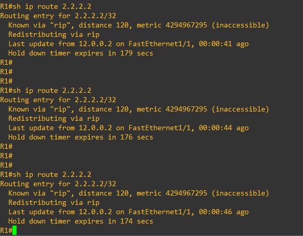Click last 'Redistributing via rip' line

click(x=54, y=202)
